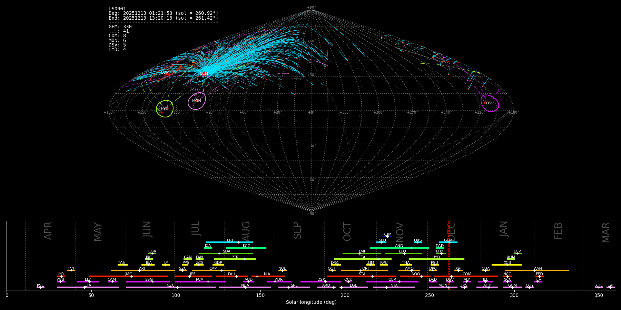Click the magenta DSV radiant circle
This screenshot has height=310, width=621.
[x=490, y=103]
